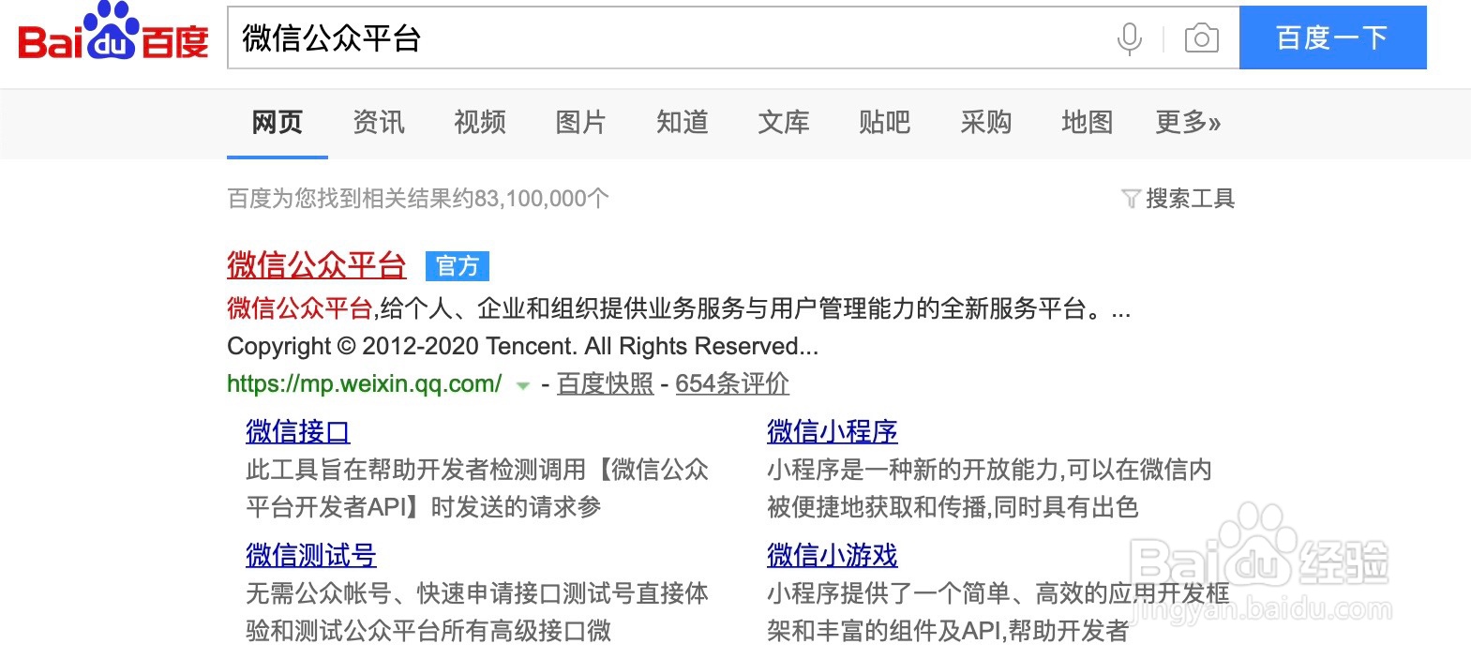The width and height of the screenshot is (1471, 659).
Task: View the 百度快照 cached page
Action: [606, 383]
